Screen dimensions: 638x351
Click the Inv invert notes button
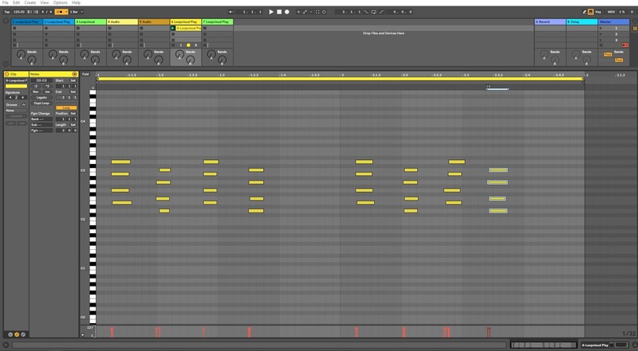point(47,92)
